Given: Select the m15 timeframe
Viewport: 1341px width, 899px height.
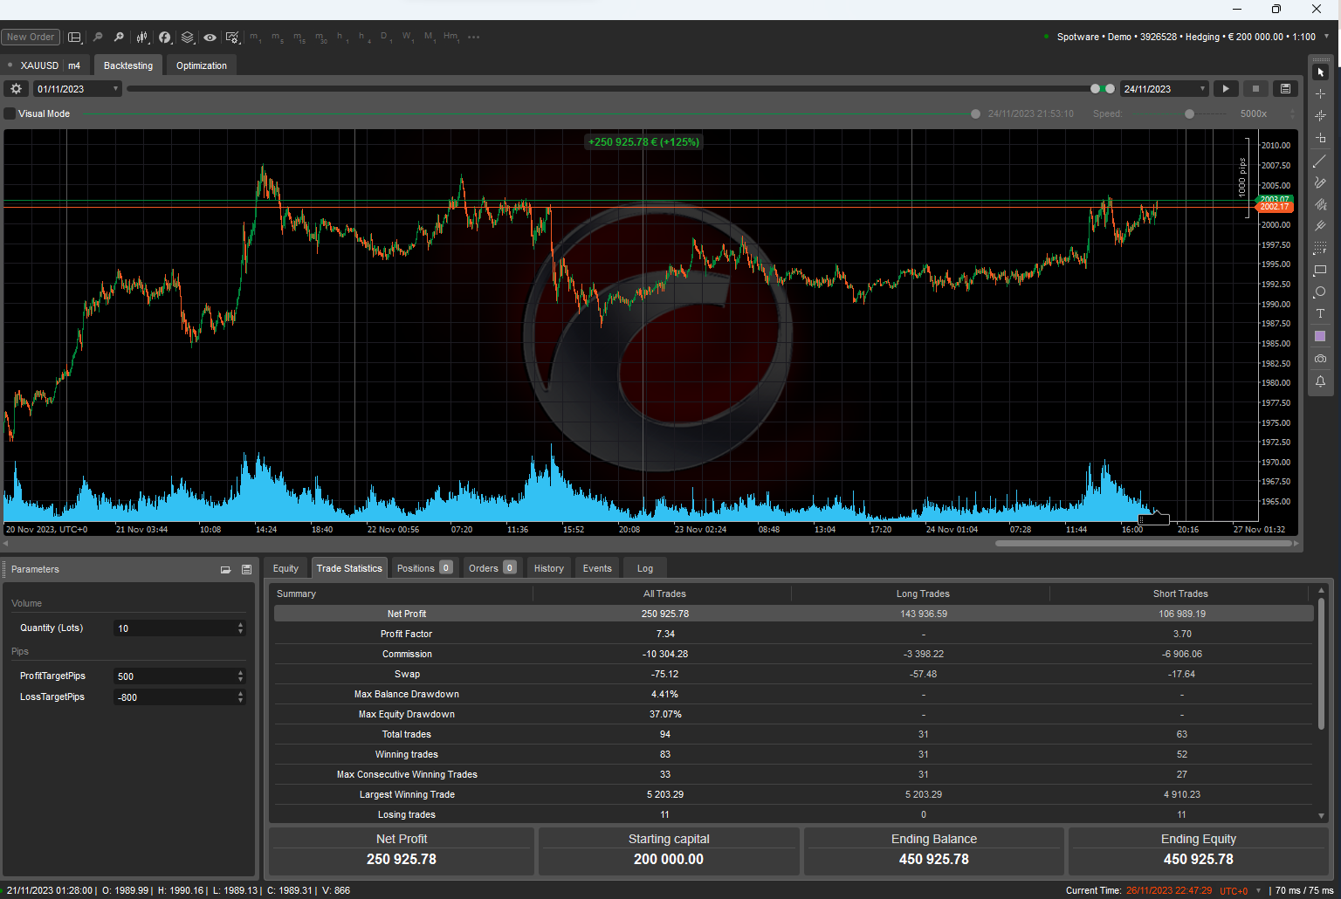Looking at the screenshot, I should click(x=299, y=38).
